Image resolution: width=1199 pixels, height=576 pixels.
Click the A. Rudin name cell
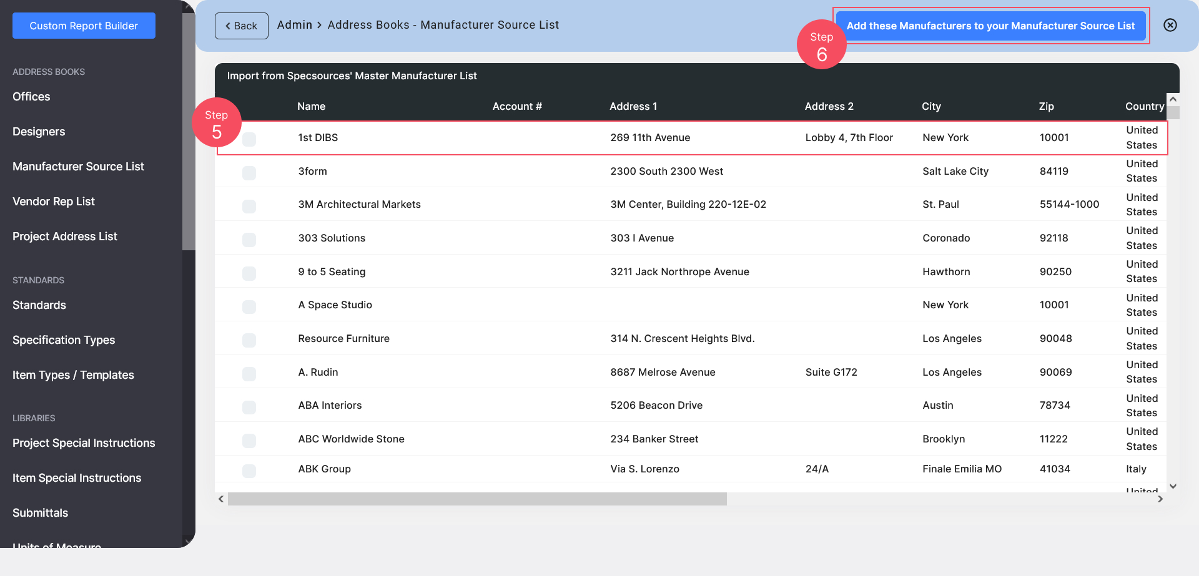pos(318,372)
